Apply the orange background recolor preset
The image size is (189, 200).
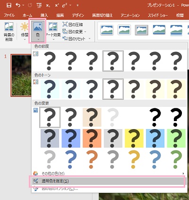click(92, 138)
